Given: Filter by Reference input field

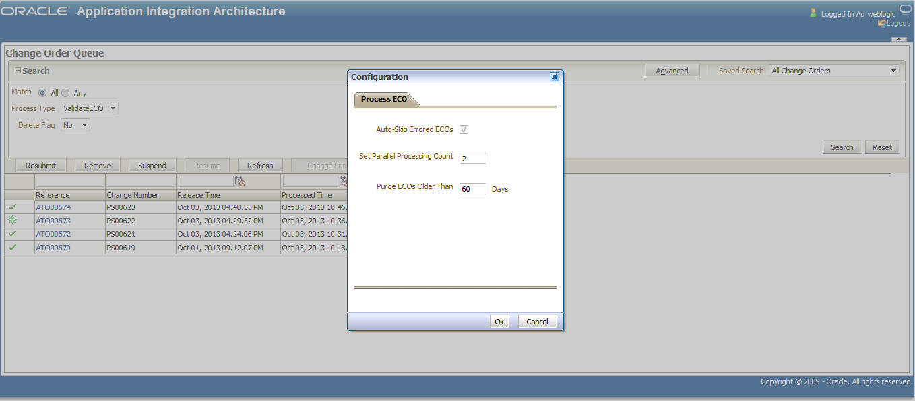Looking at the screenshot, I should (x=70, y=181).
